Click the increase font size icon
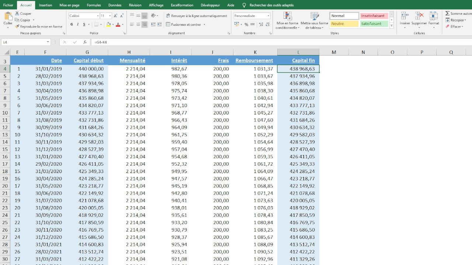Screen dimensions: 472x265 click(115, 16)
